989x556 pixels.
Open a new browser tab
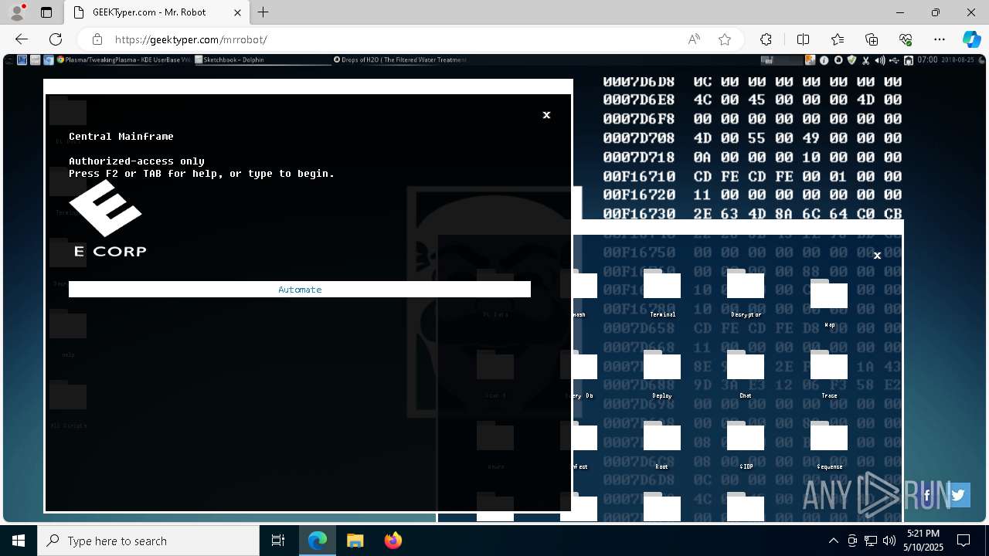pos(263,12)
